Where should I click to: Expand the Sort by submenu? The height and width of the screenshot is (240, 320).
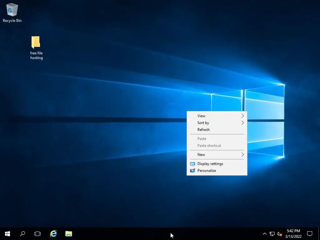coord(217,122)
